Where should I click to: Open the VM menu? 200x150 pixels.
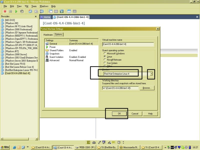(x=26, y=6)
